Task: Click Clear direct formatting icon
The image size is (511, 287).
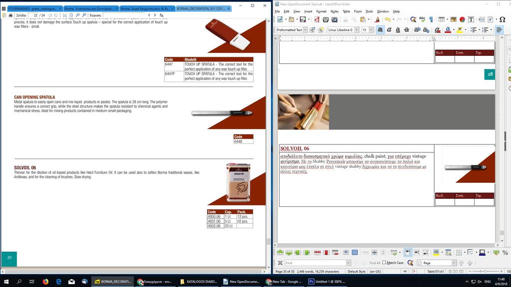Action: click(x=437, y=30)
